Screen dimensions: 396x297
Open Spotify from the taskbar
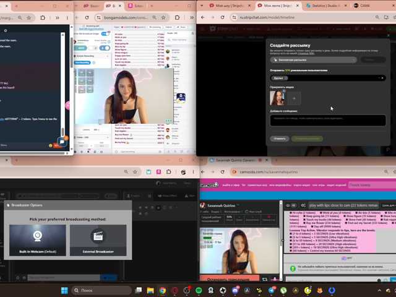[x=199, y=290]
